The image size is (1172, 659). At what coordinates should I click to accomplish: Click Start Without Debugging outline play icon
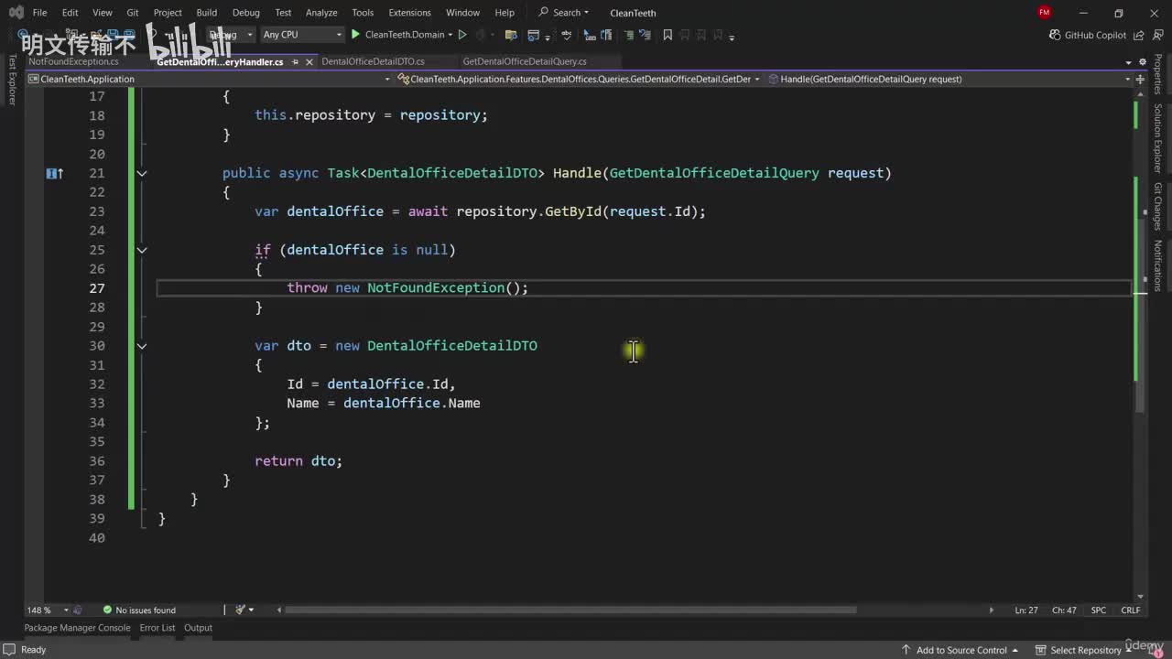click(462, 35)
